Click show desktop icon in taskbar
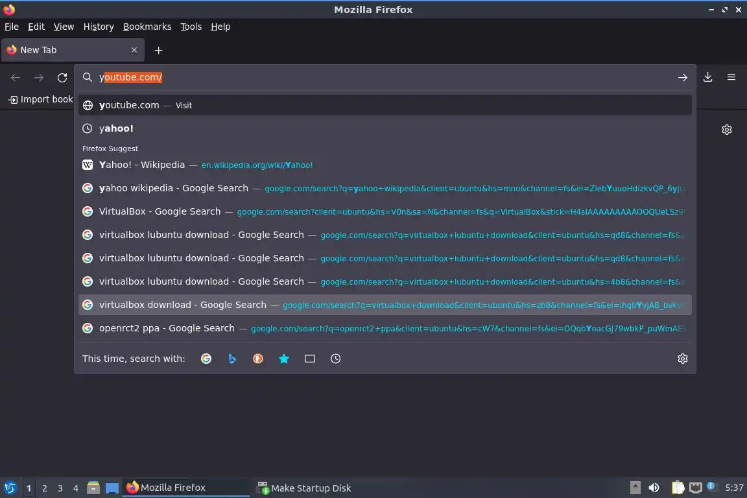747x498 pixels. click(112, 488)
